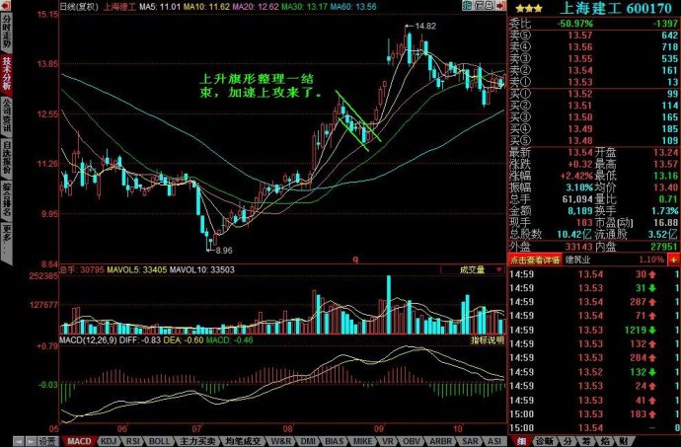Viewport: 681px width, 447px height.
Task: Click the red back arrow icon at top-left
Action: coord(6,6)
